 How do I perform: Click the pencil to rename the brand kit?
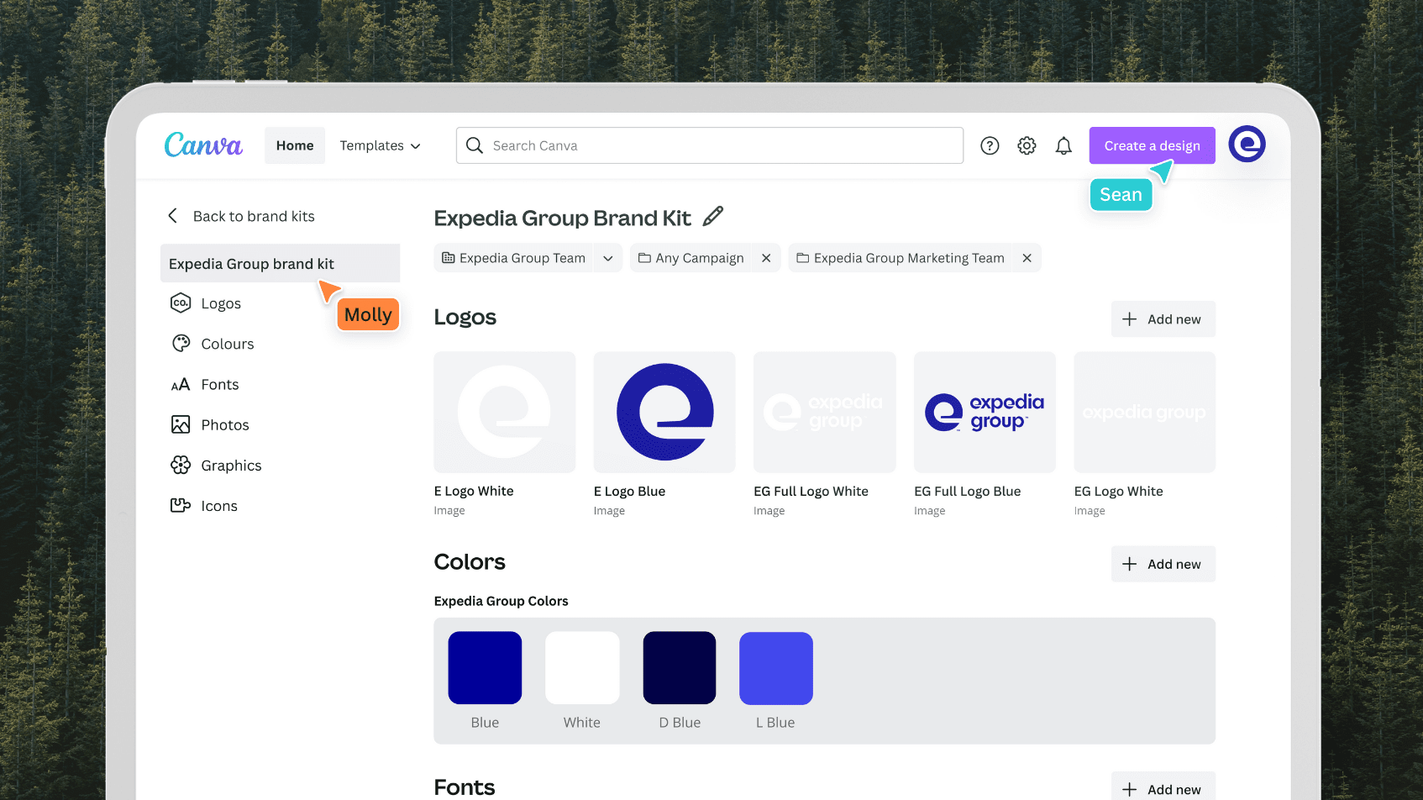tap(712, 216)
